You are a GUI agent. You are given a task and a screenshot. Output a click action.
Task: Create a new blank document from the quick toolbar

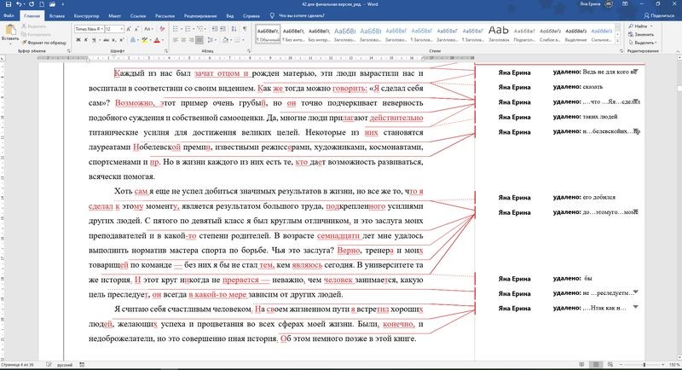[42, 4]
